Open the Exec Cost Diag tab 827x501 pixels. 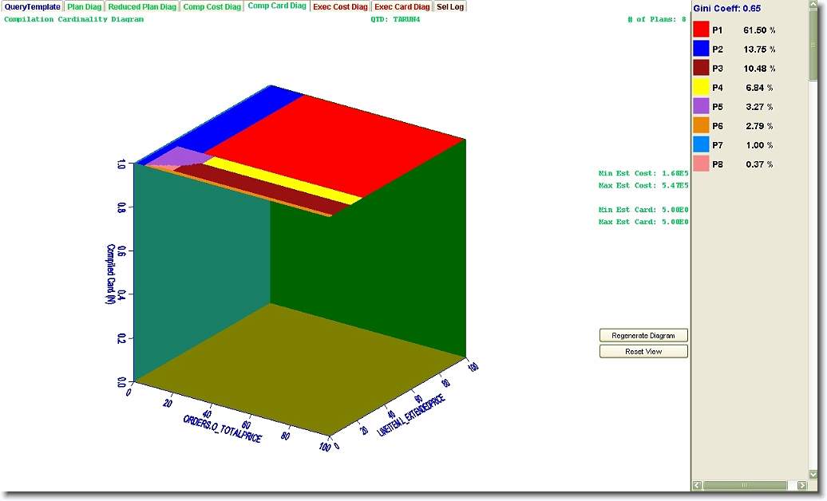tap(341, 6)
